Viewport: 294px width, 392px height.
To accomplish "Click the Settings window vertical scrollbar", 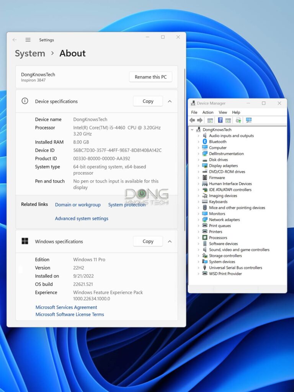I will tap(185, 150).
